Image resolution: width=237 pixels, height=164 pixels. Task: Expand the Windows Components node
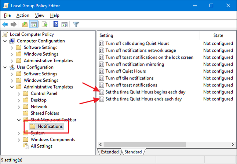click(19, 140)
